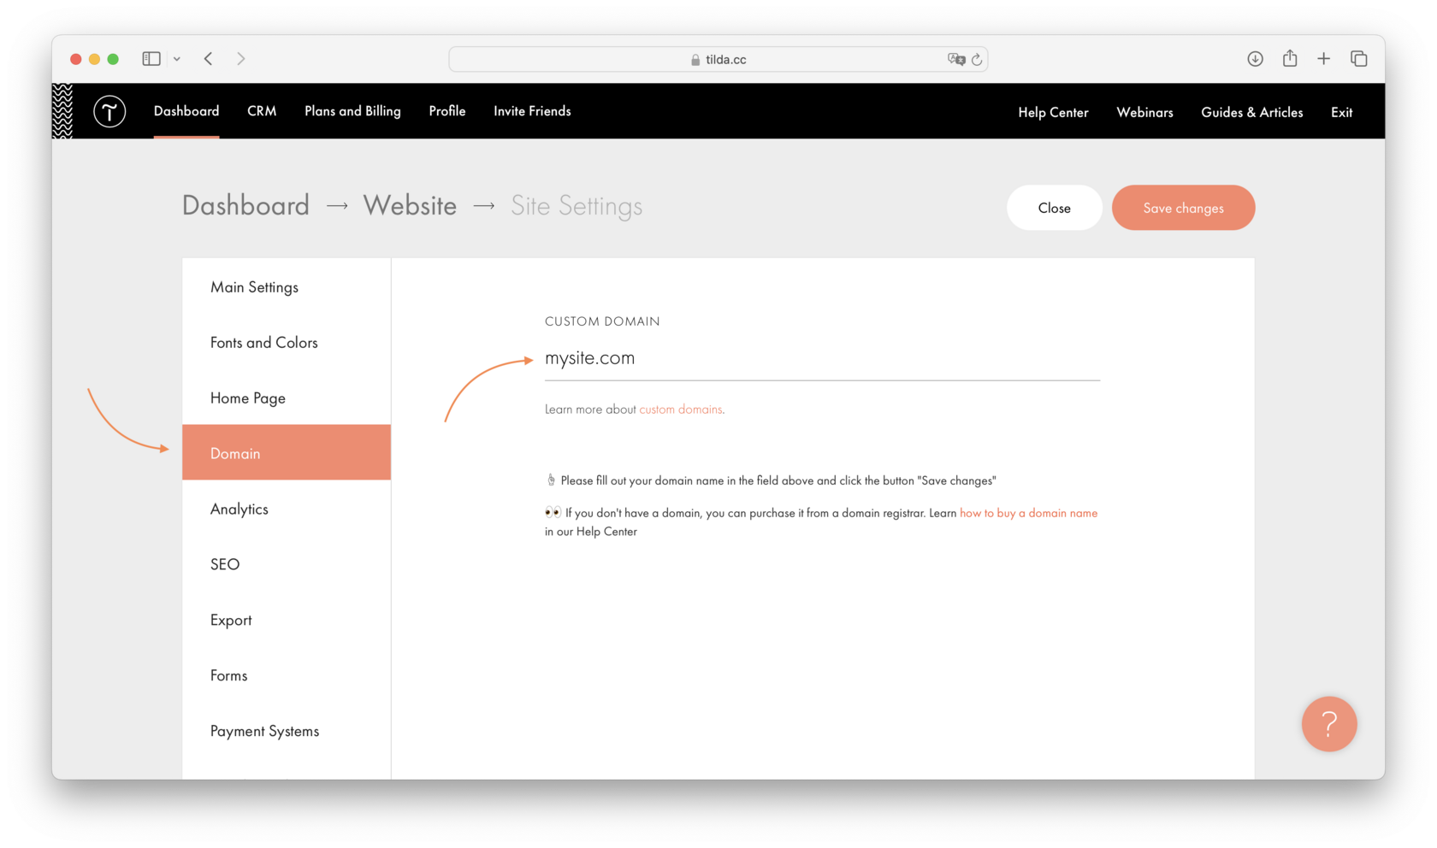Switch to Fonts and Colors settings
The height and width of the screenshot is (848, 1437).
click(263, 342)
